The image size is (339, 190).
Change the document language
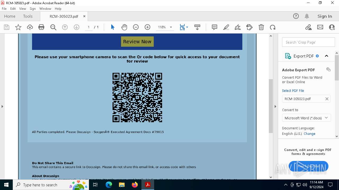click(x=310, y=134)
